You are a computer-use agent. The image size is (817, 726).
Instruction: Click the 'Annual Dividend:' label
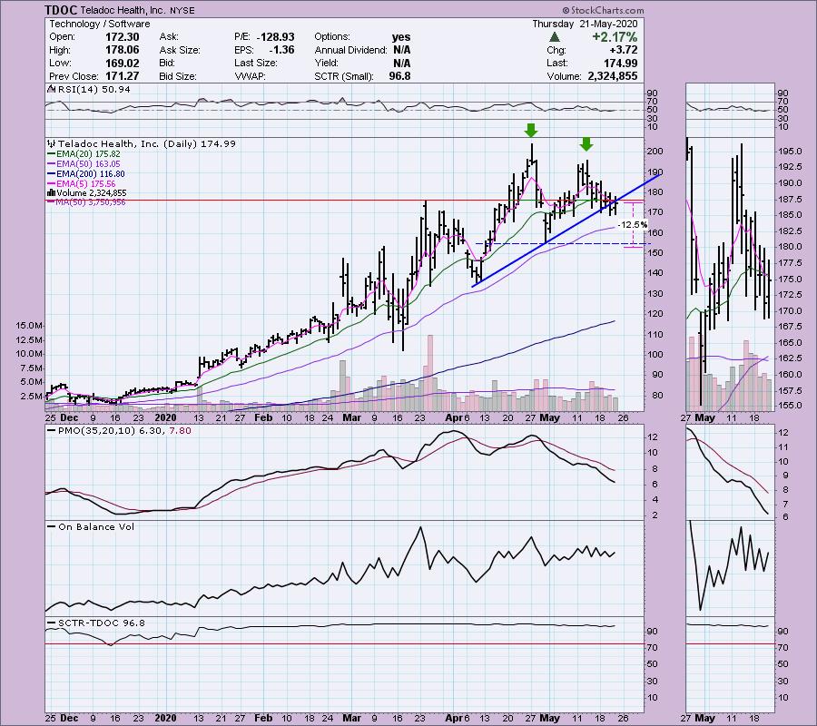coord(350,50)
